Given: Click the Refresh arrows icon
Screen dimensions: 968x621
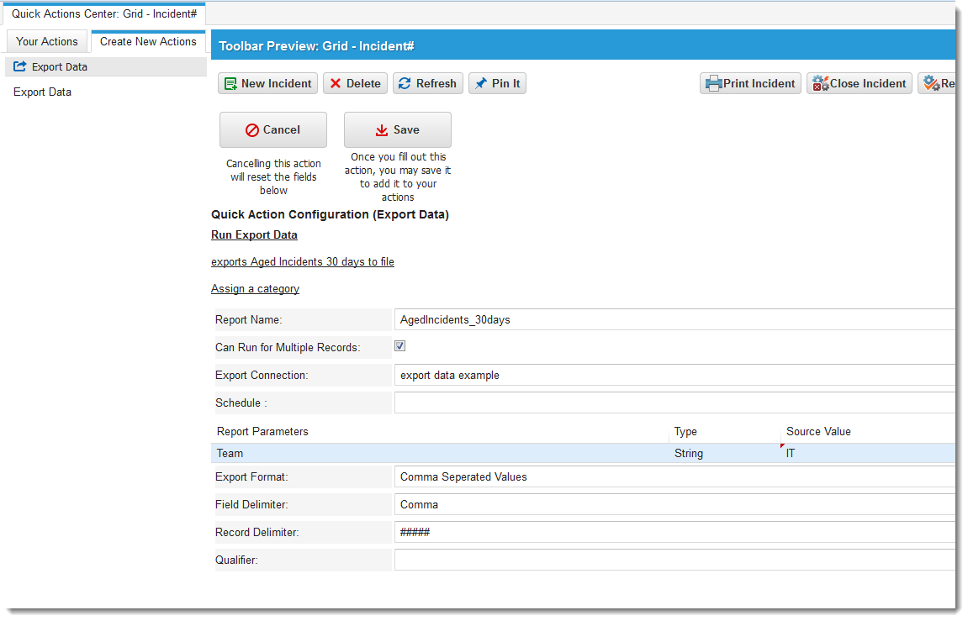Looking at the screenshot, I should coord(405,84).
